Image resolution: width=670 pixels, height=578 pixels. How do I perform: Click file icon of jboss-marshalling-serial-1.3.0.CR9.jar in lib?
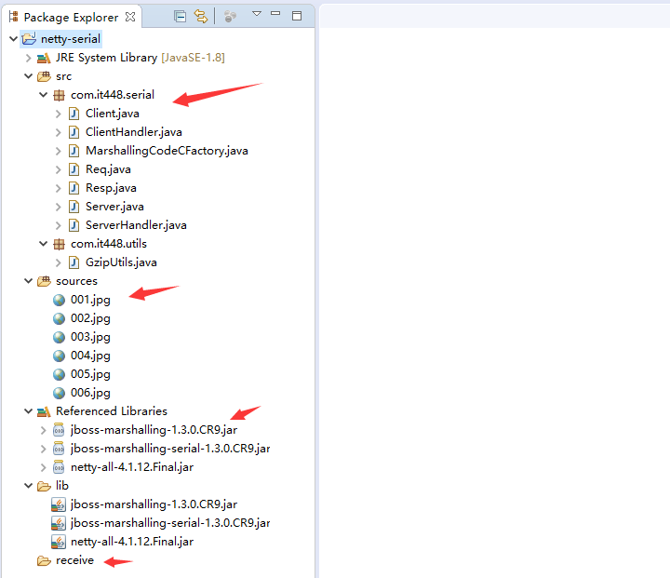point(59,523)
